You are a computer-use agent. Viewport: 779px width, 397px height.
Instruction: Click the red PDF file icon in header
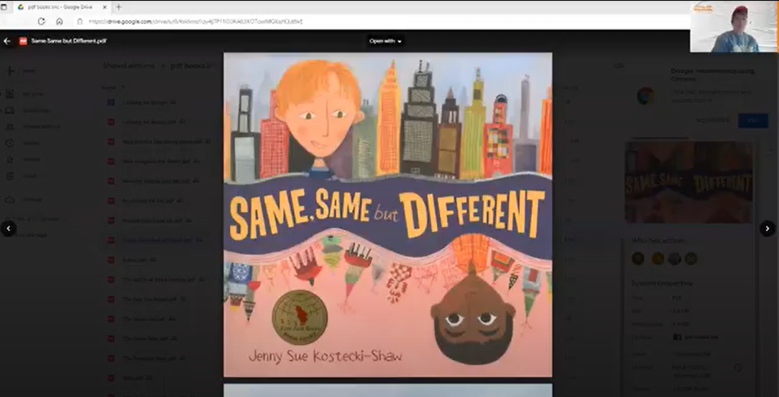(x=23, y=41)
